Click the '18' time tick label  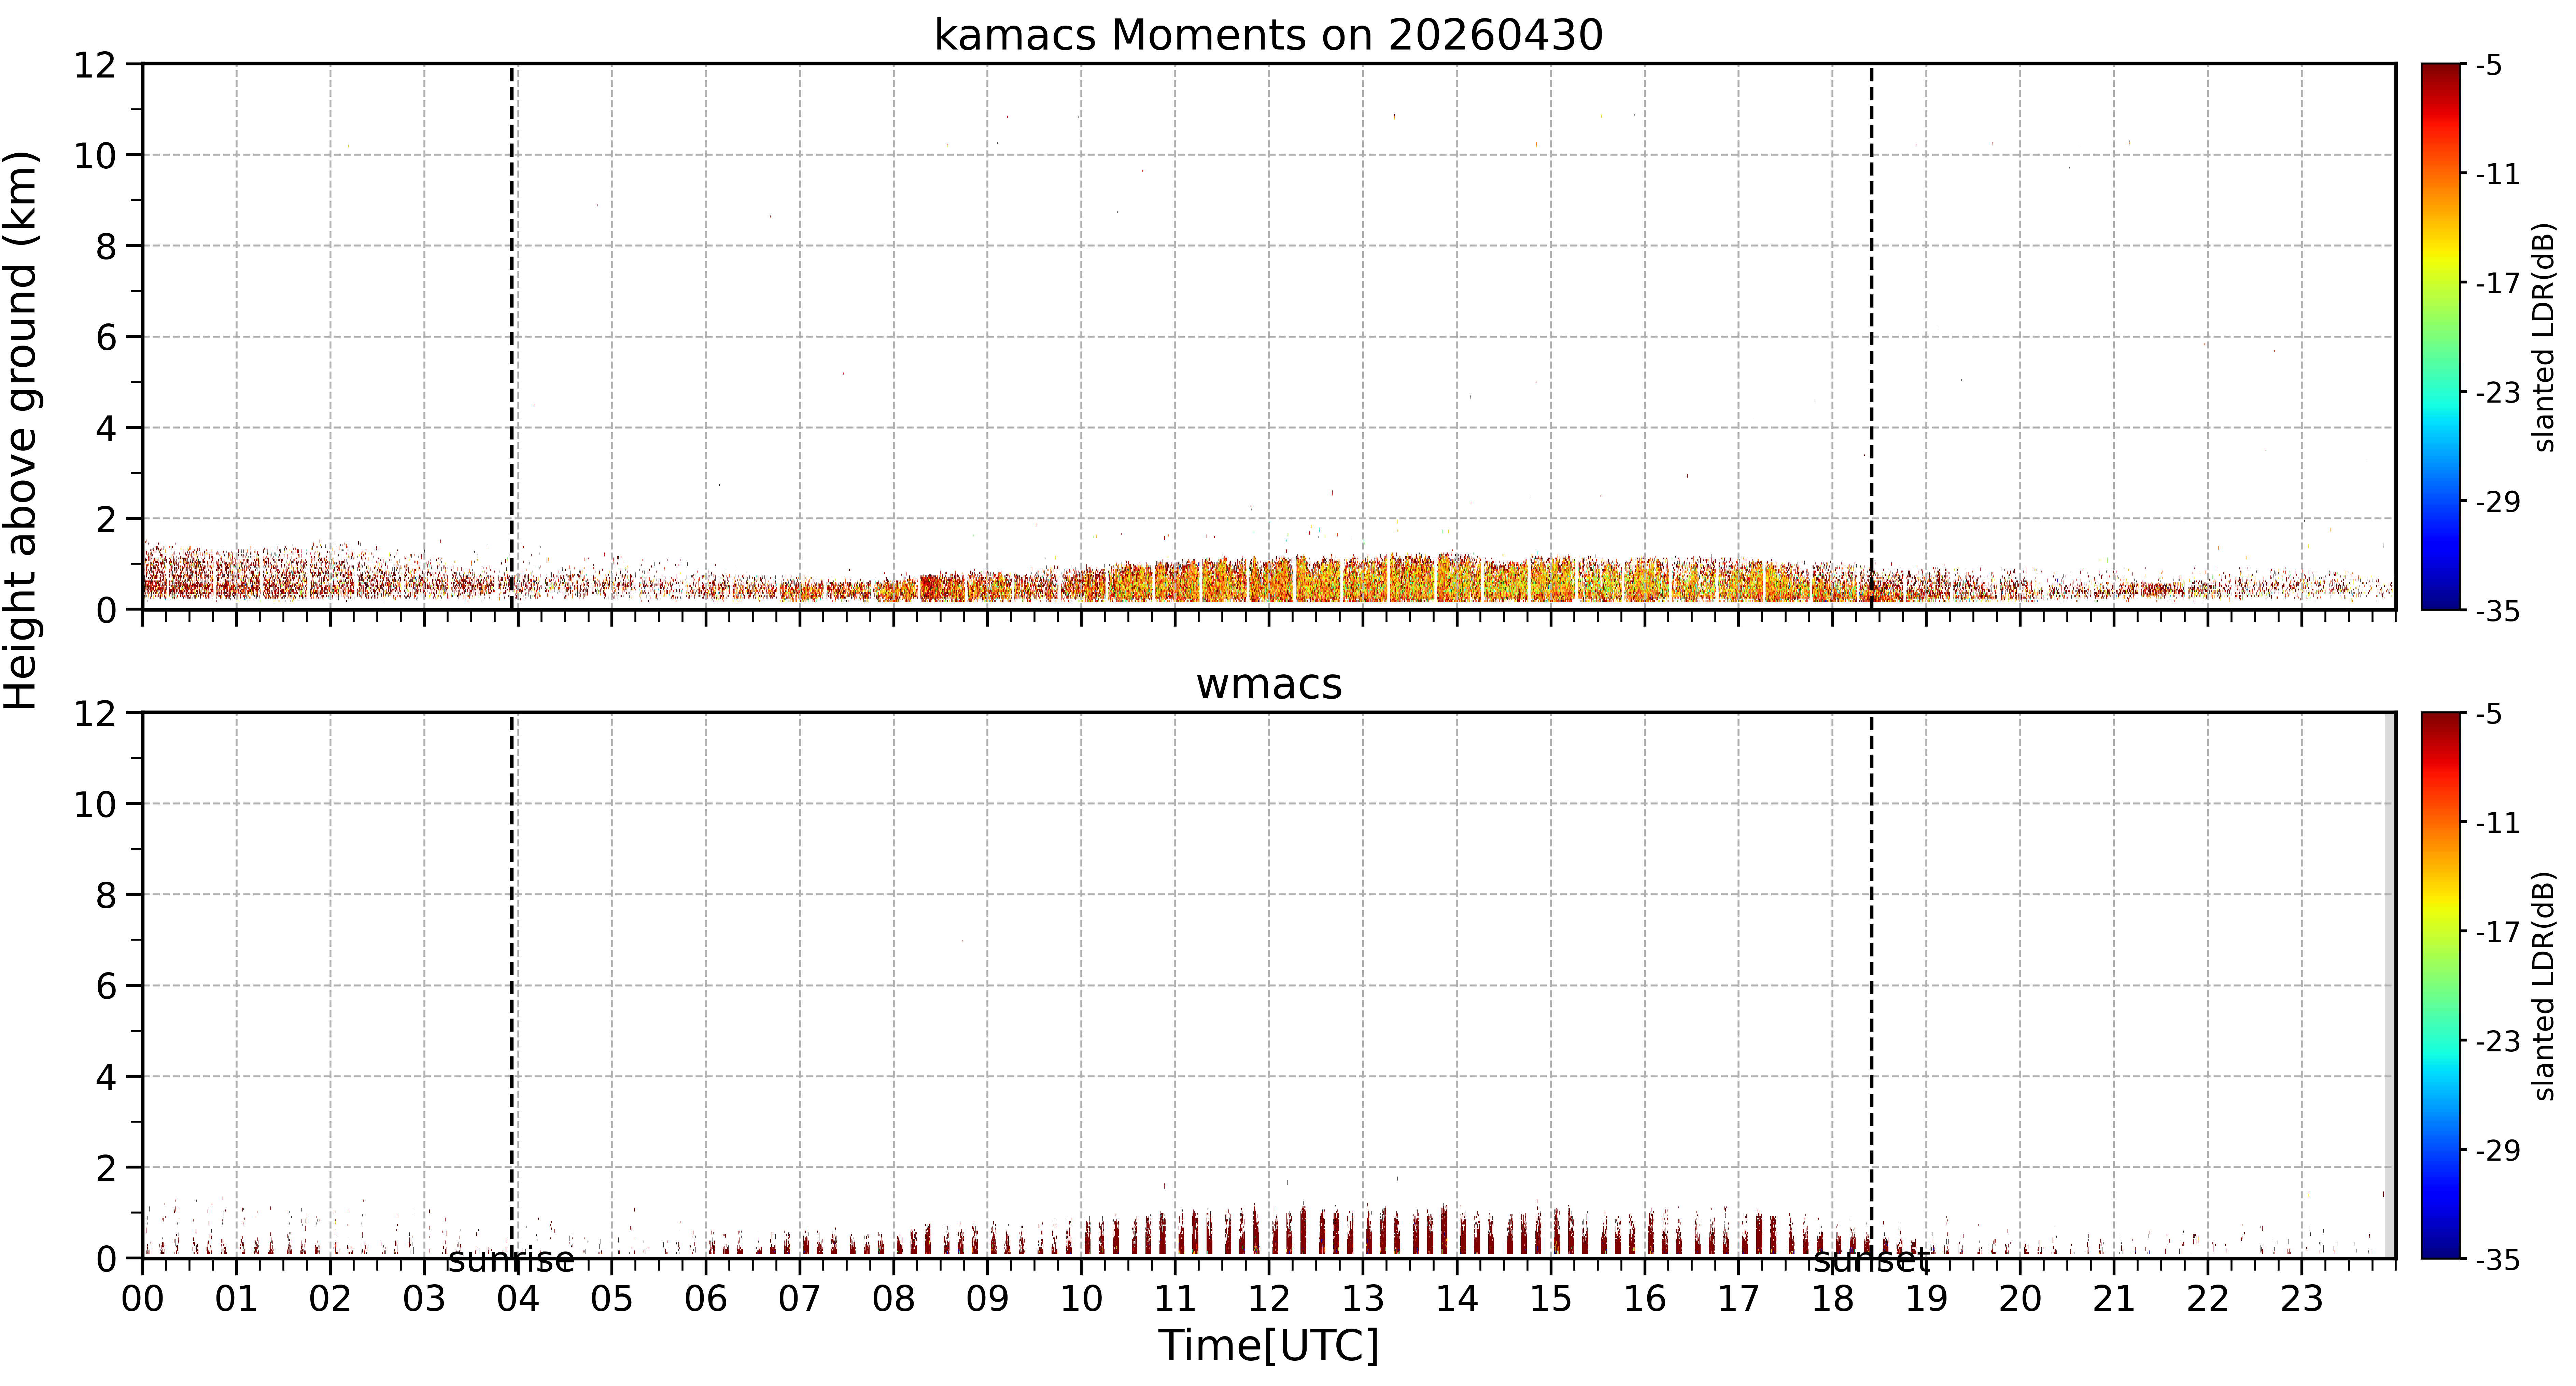click(x=1832, y=1299)
